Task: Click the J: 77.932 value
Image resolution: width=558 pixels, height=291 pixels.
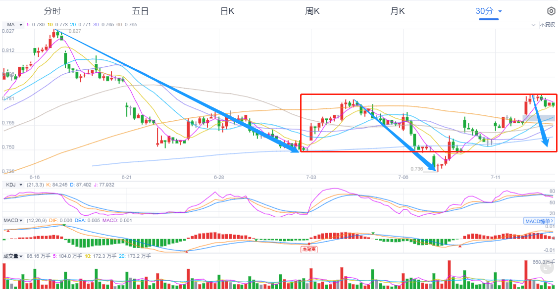Action: (104, 185)
